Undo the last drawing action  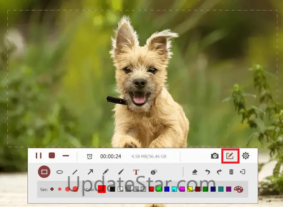pos(208,172)
